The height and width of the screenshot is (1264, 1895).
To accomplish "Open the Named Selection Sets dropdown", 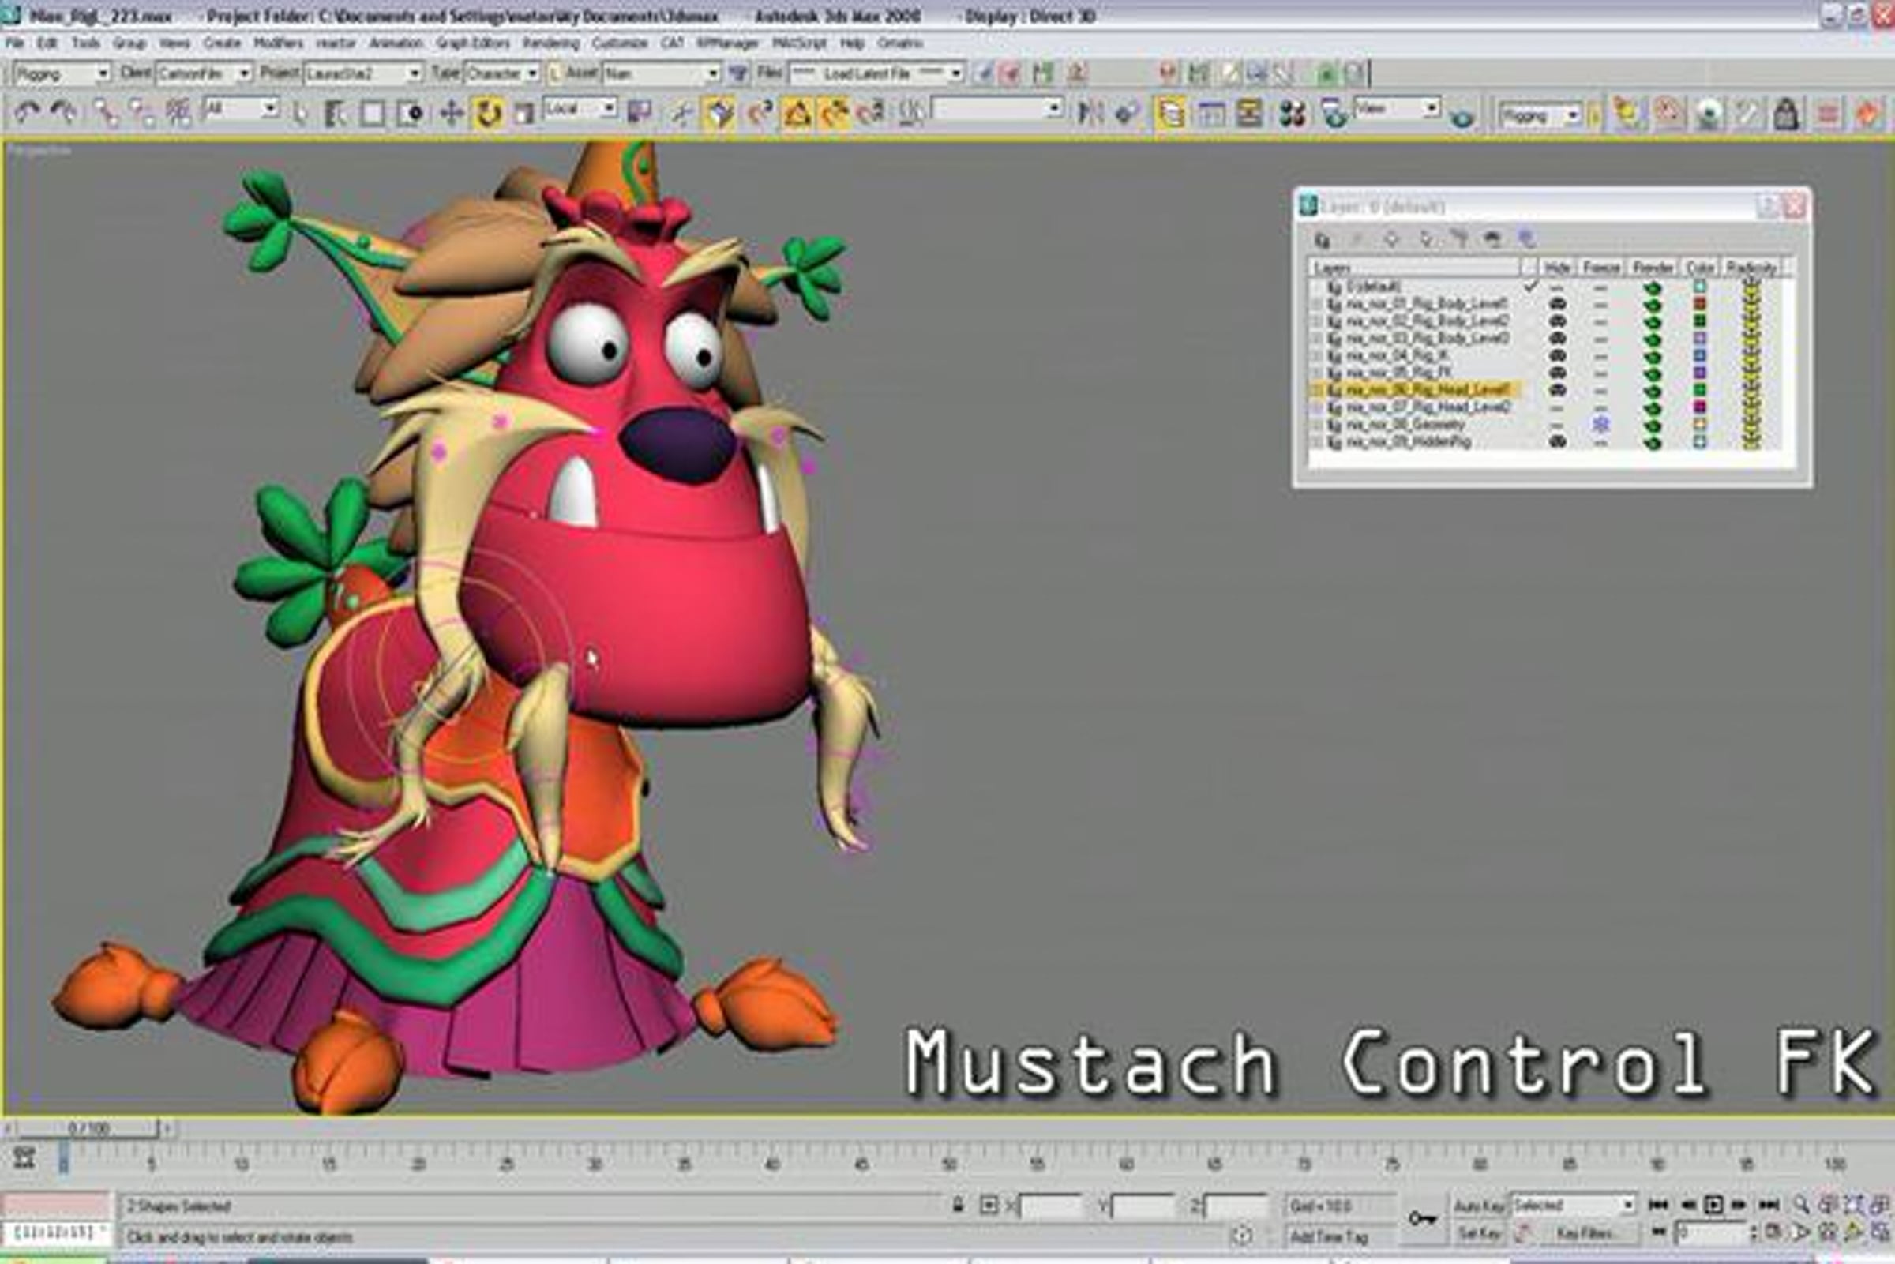I will (x=997, y=108).
